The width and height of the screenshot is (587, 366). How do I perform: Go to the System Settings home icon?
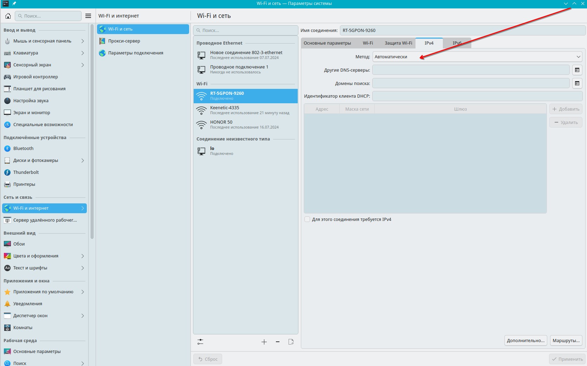[x=8, y=16]
